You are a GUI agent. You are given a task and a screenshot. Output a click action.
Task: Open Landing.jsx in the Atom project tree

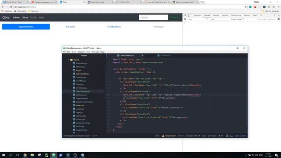pos(80,109)
